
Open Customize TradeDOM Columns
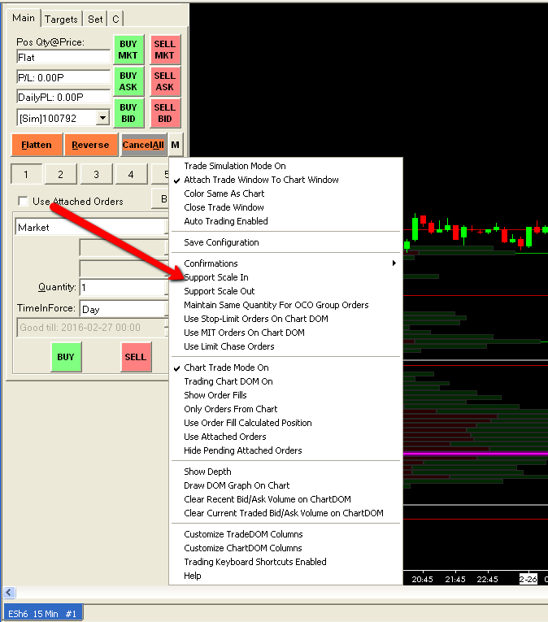click(285, 534)
